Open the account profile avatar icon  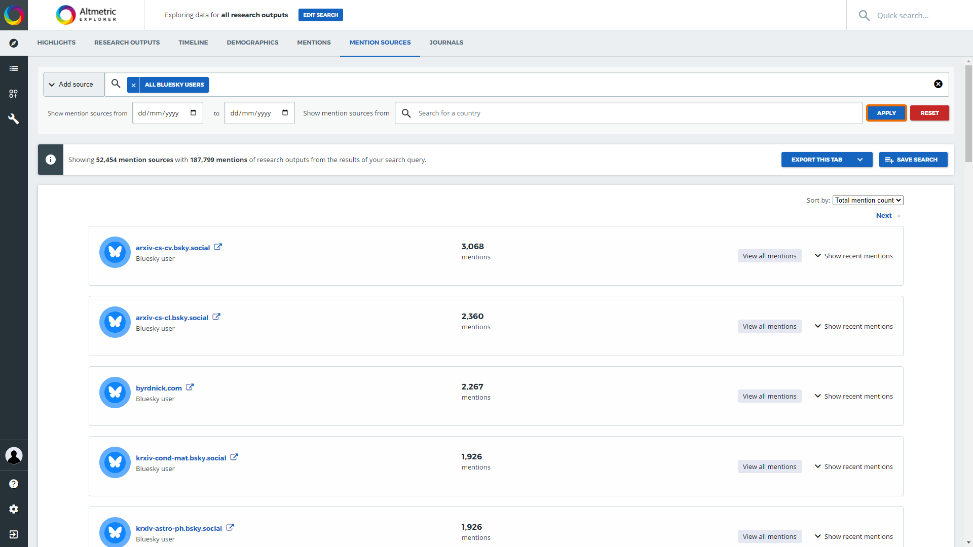pyautogui.click(x=14, y=456)
